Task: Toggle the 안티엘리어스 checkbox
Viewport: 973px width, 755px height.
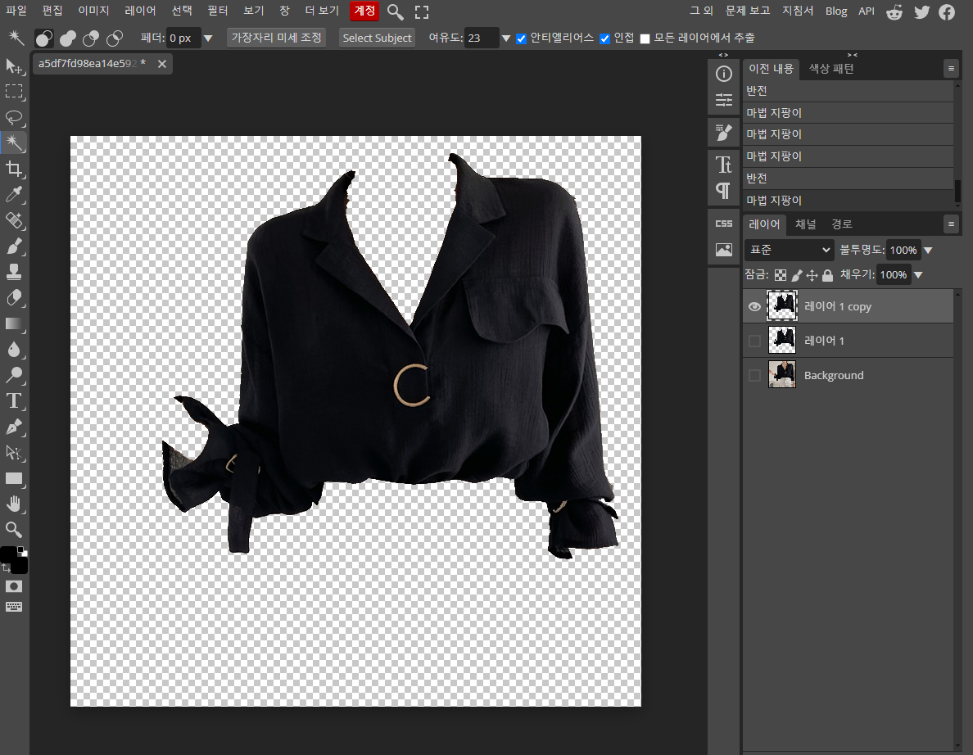Action: [x=522, y=38]
